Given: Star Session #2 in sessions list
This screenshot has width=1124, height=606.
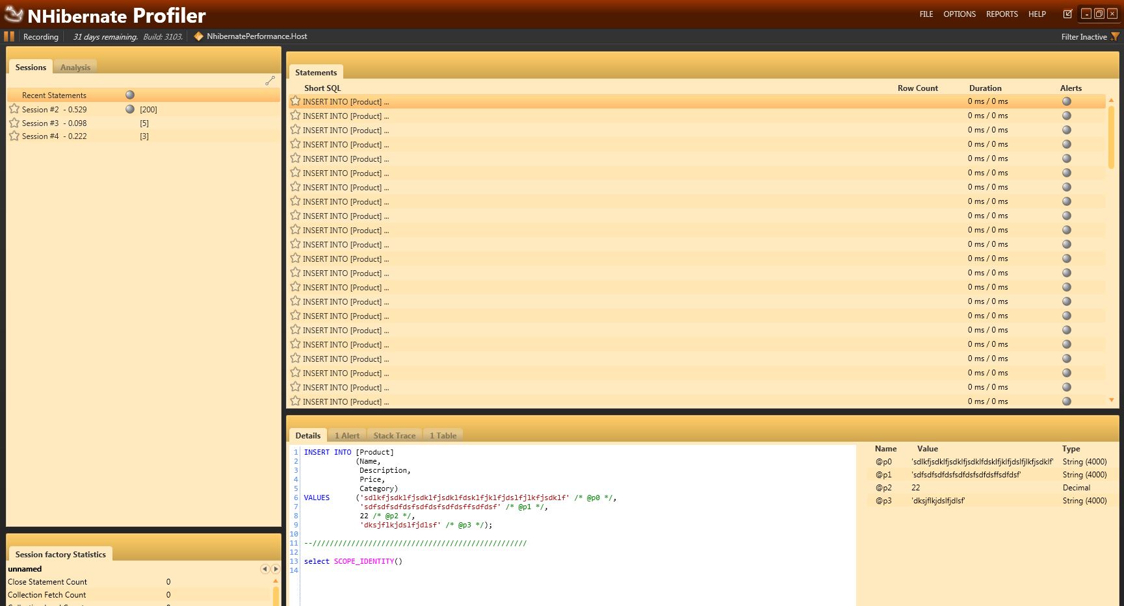Looking at the screenshot, I should tap(14, 109).
